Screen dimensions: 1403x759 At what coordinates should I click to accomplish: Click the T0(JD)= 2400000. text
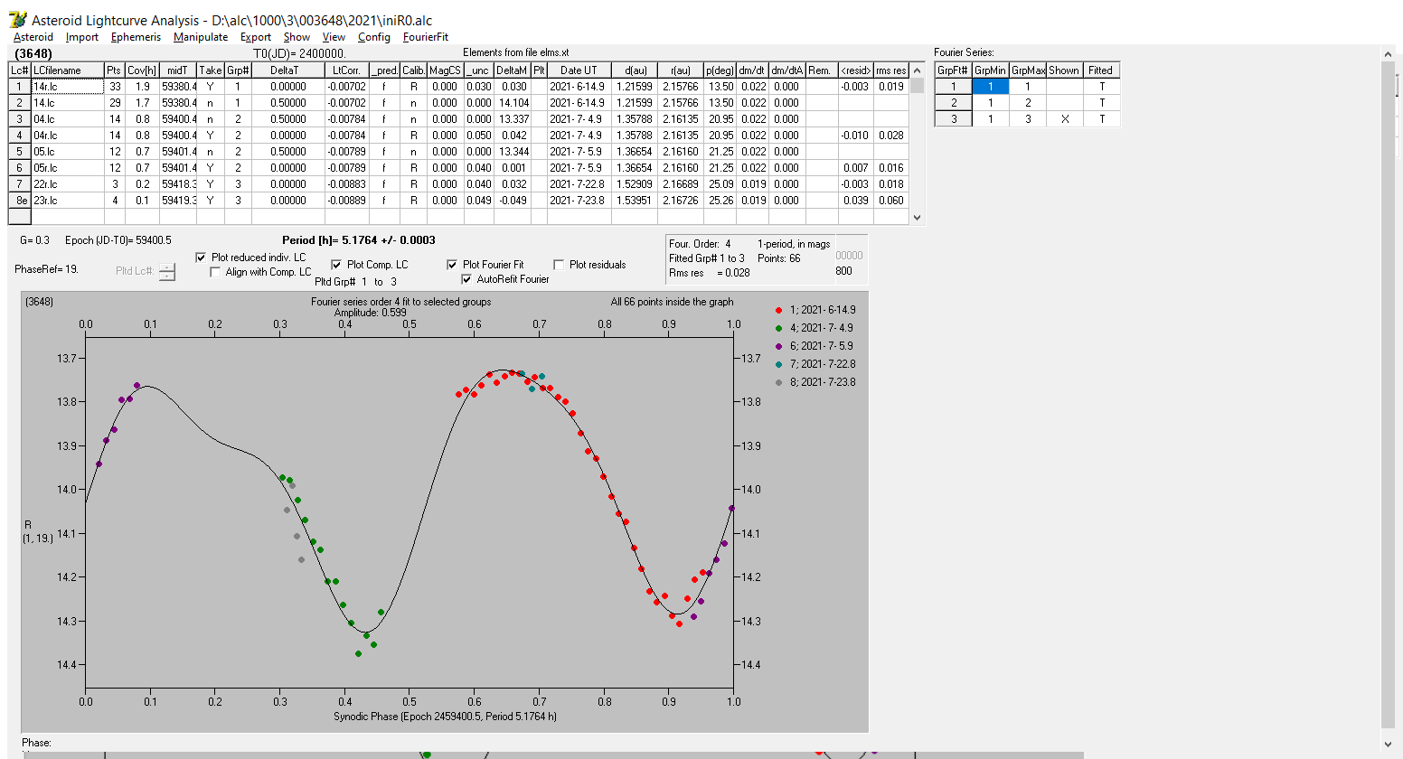pos(299,54)
